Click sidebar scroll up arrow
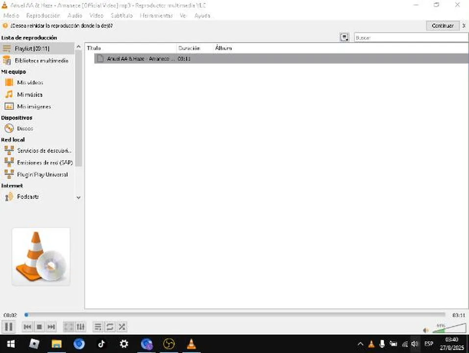 [x=79, y=47]
